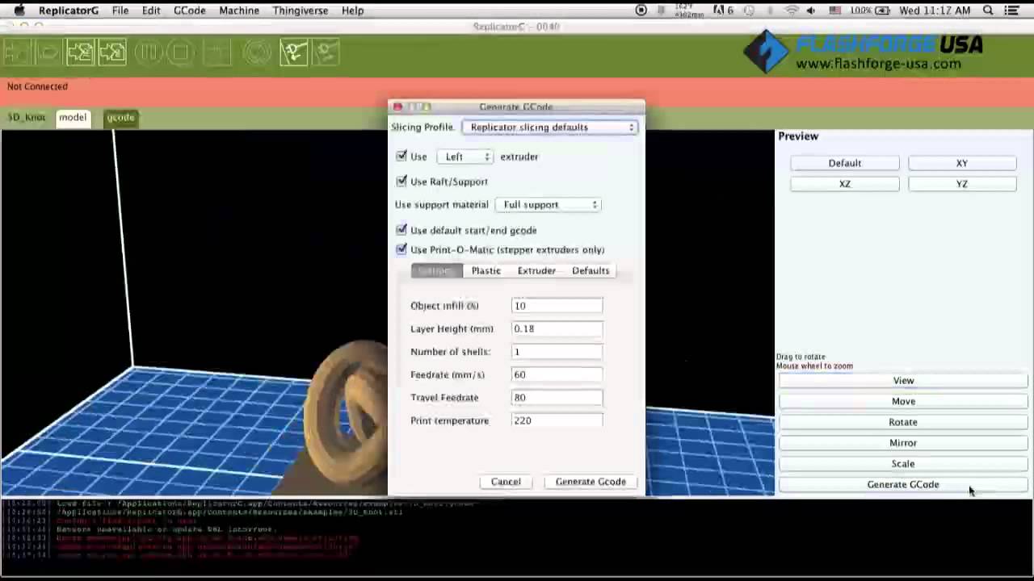This screenshot has width=1034, height=581.
Task: Toggle the Use Raft/Support checkbox
Action: pos(401,182)
